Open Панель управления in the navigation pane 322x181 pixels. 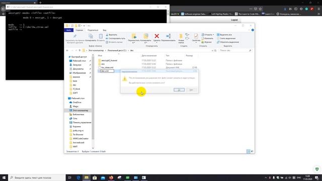pos(82,123)
